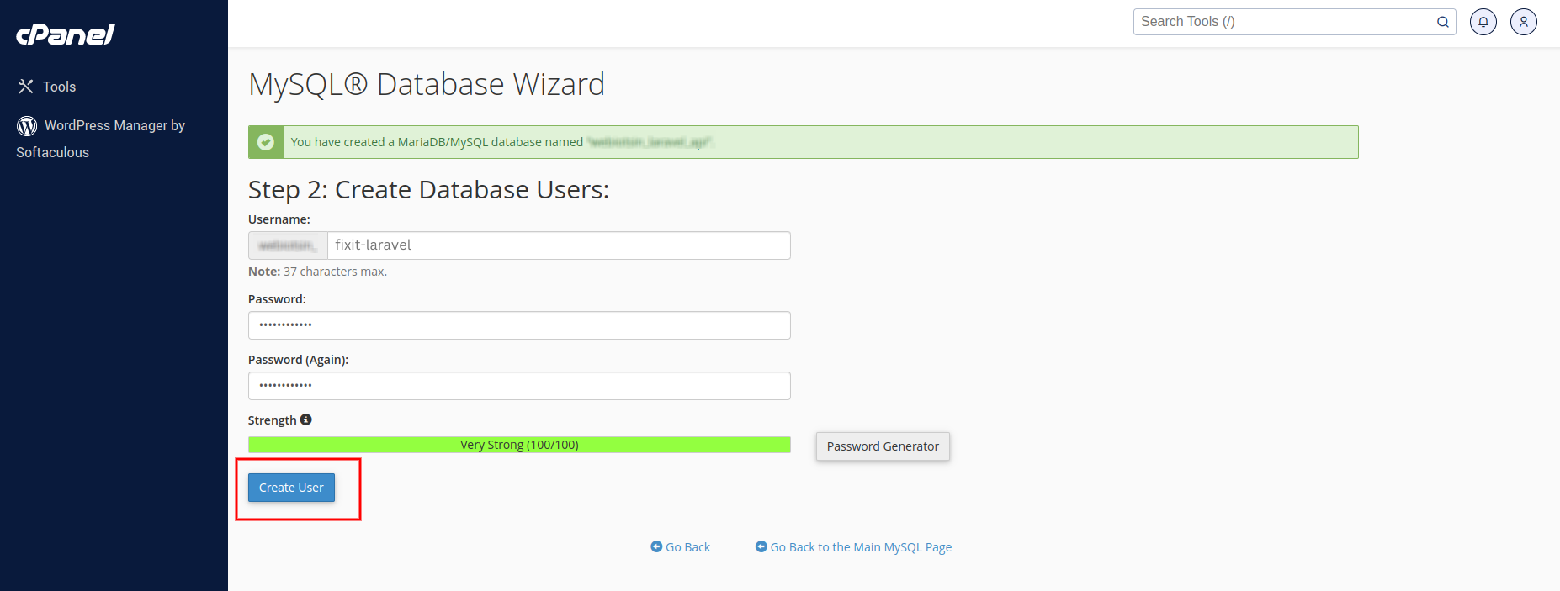Click the WordPress logo icon in sidebar
Viewport: 1560px width, 591px height.
[27, 126]
